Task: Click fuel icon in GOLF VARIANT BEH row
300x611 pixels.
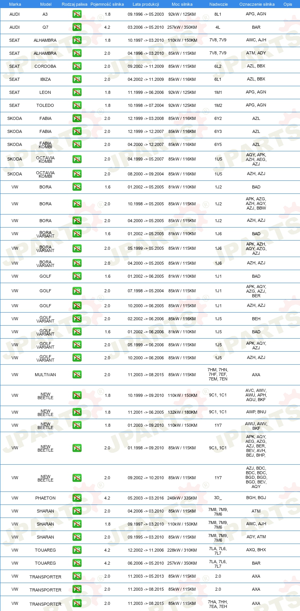Action: tap(77, 319)
